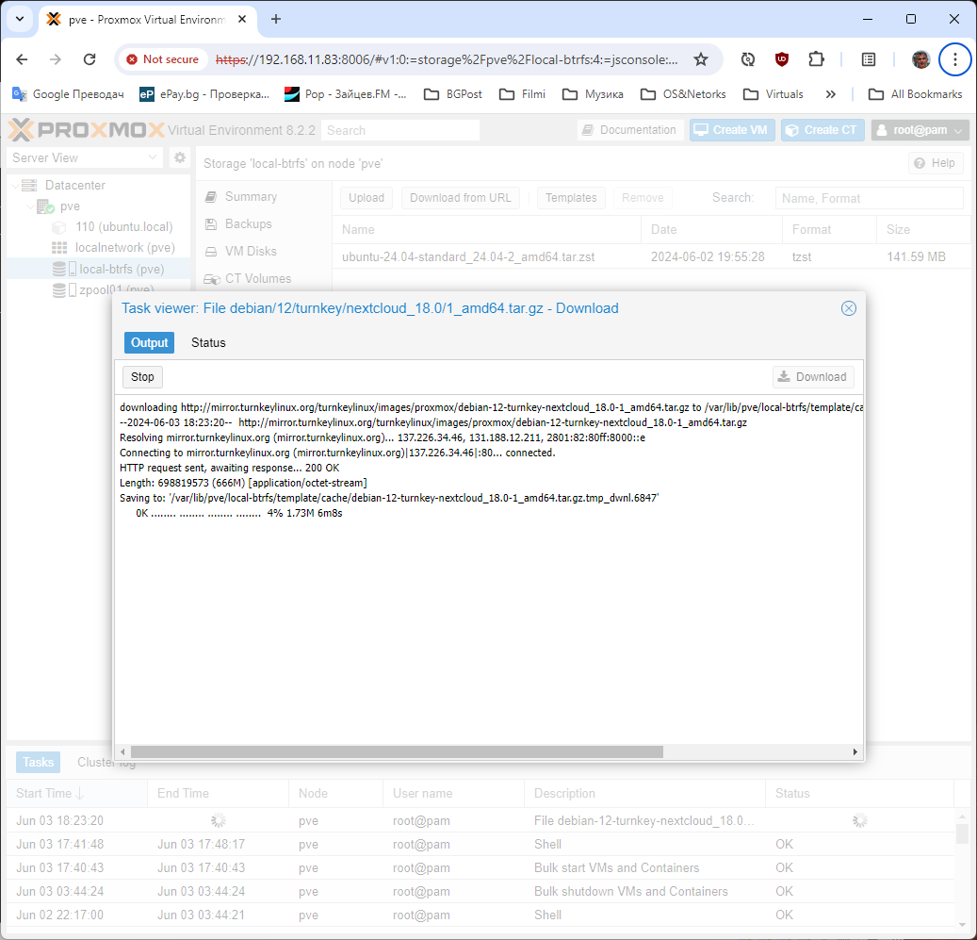Open the uBlock shield extension icon
The height and width of the screenshot is (940, 977).
[x=782, y=59]
